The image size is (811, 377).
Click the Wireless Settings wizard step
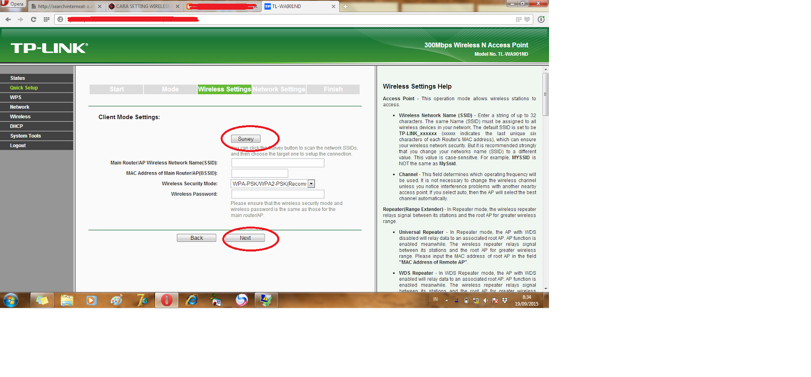225,89
